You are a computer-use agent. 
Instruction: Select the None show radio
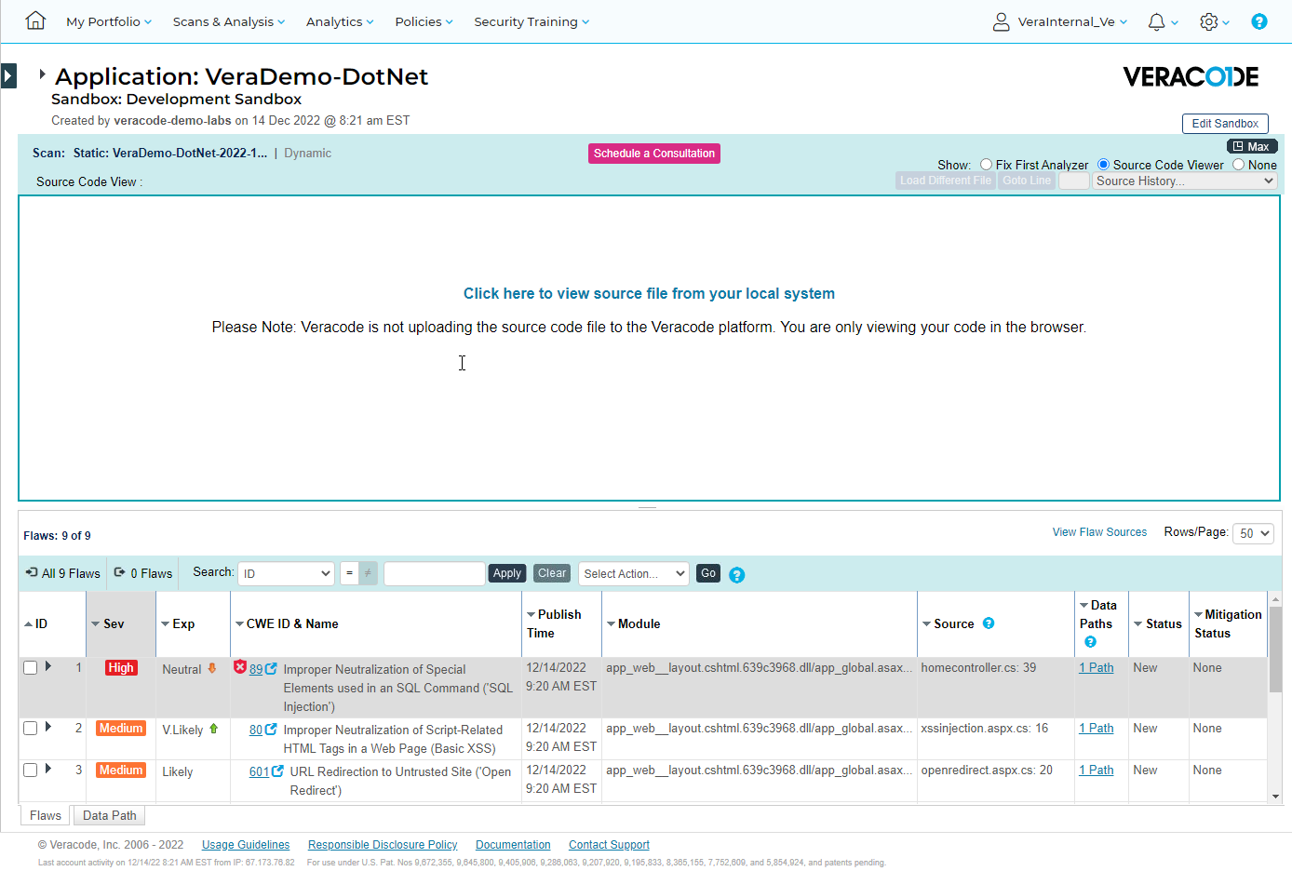[1238, 165]
